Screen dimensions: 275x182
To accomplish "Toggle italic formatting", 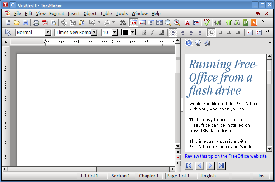I will pos(153,33).
